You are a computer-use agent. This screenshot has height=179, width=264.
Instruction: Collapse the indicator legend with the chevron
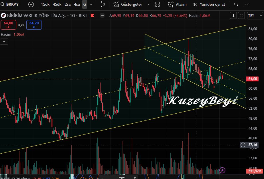(x=4, y=41)
